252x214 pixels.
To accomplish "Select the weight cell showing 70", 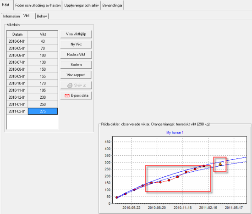I will click(x=43, y=48).
